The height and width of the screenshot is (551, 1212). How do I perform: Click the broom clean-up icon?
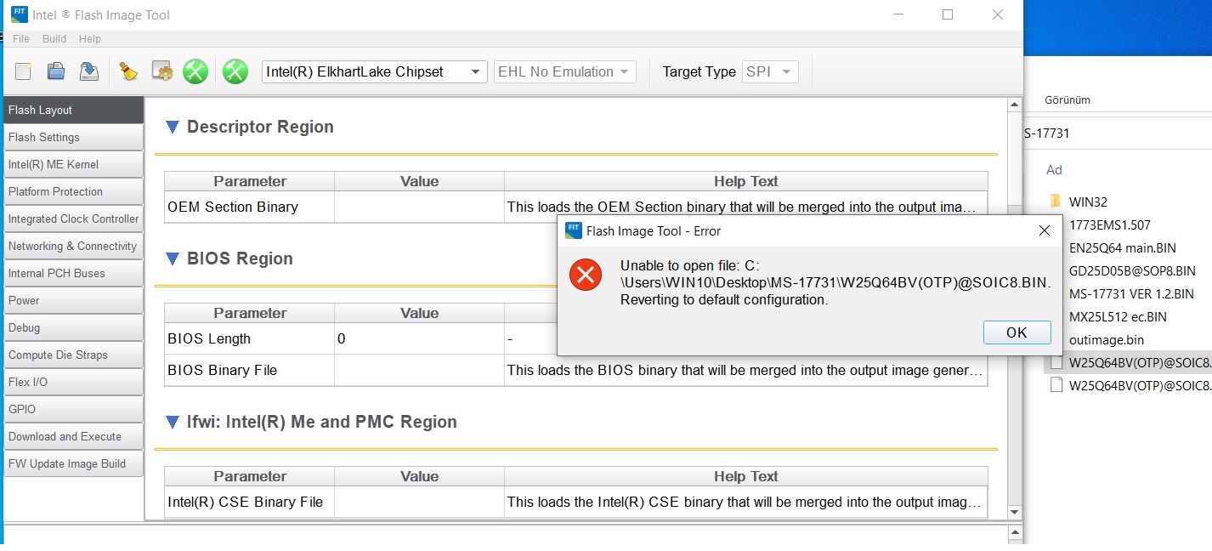click(x=128, y=71)
